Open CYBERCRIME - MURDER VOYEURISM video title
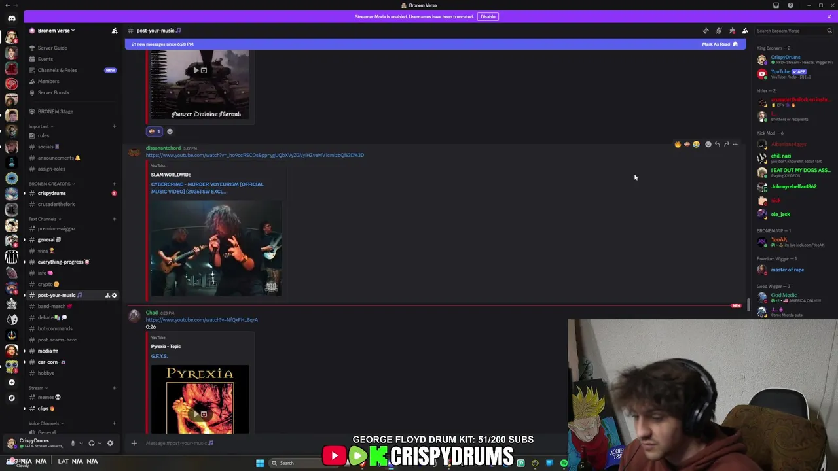This screenshot has height=471, width=838. tap(208, 188)
